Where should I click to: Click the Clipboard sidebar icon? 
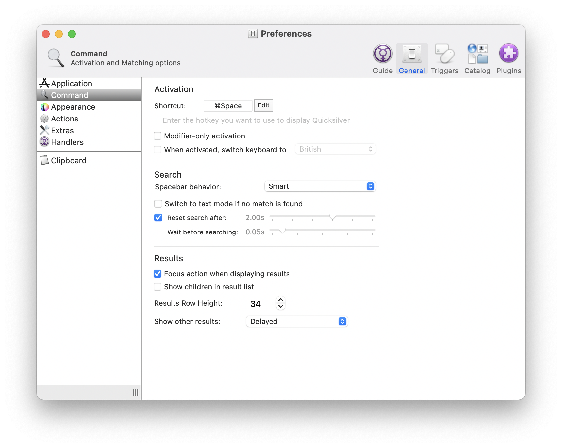pos(44,160)
